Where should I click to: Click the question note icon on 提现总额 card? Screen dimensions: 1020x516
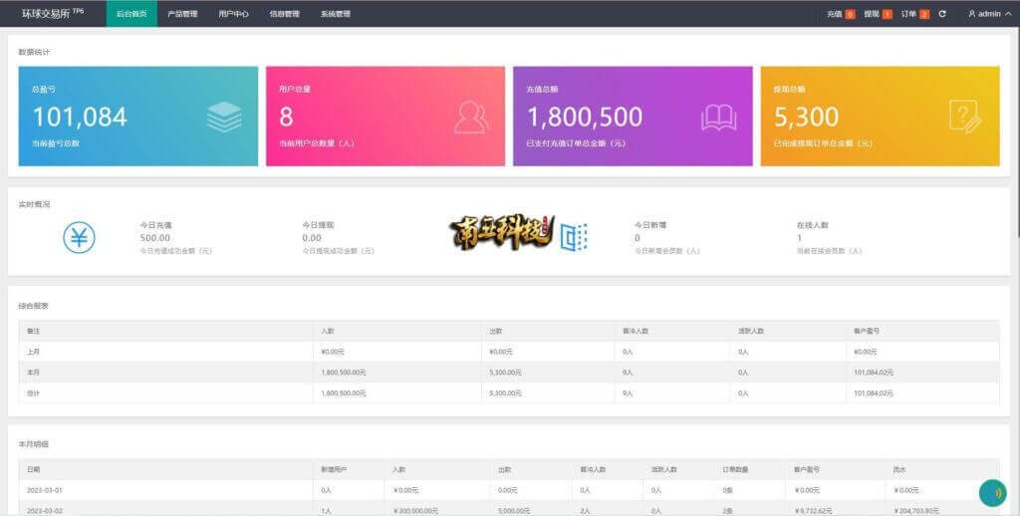point(964,117)
